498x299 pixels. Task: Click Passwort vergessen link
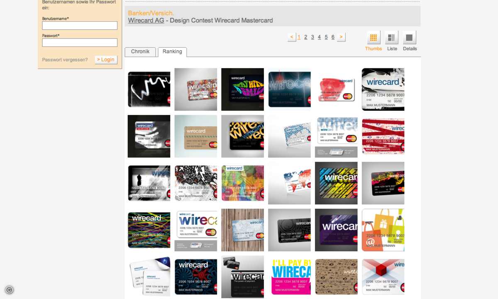(65, 60)
